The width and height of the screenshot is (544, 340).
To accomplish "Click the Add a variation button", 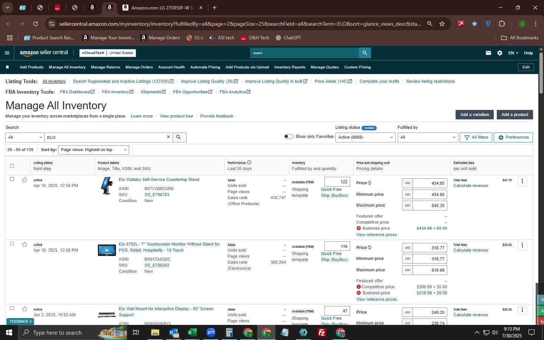I will tap(474, 114).
